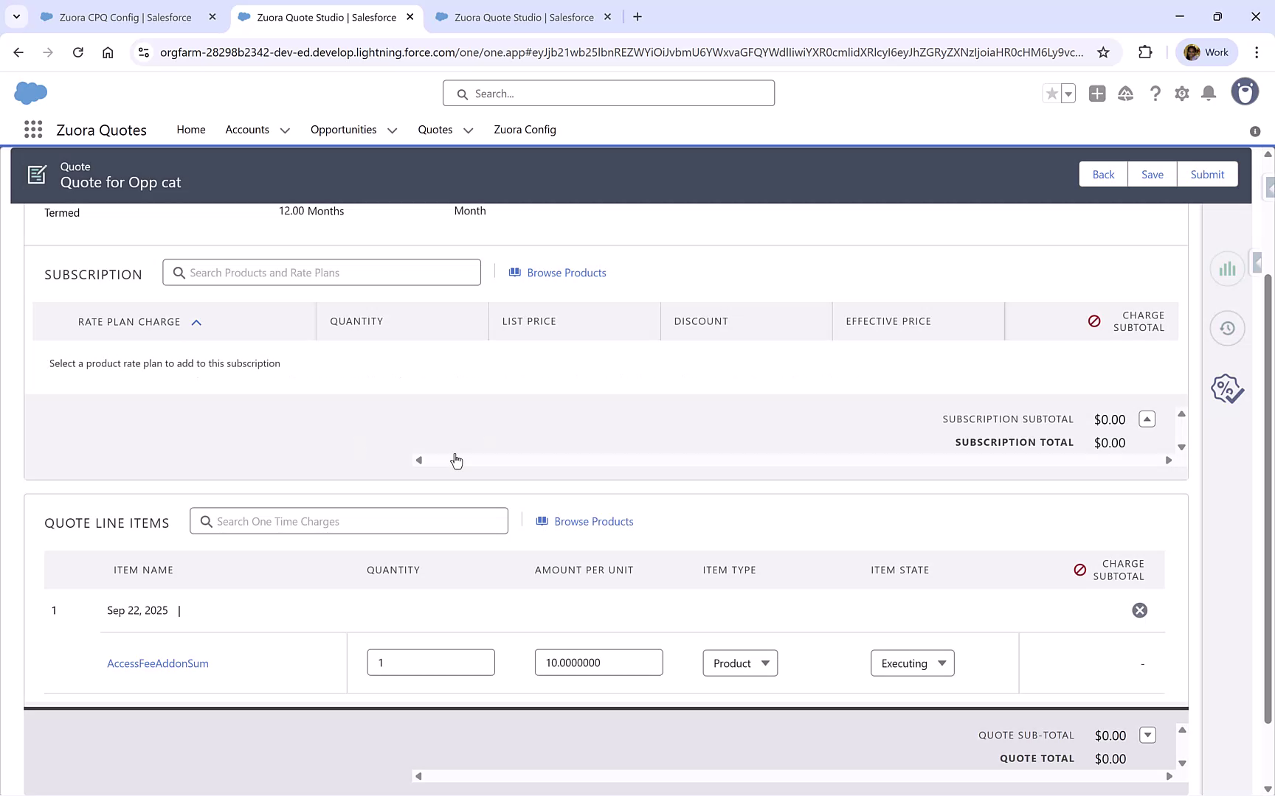Image resolution: width=1275 pixels, height=796 pixels.
Task: Open the App Launcher grid icon
Action: 32,129
